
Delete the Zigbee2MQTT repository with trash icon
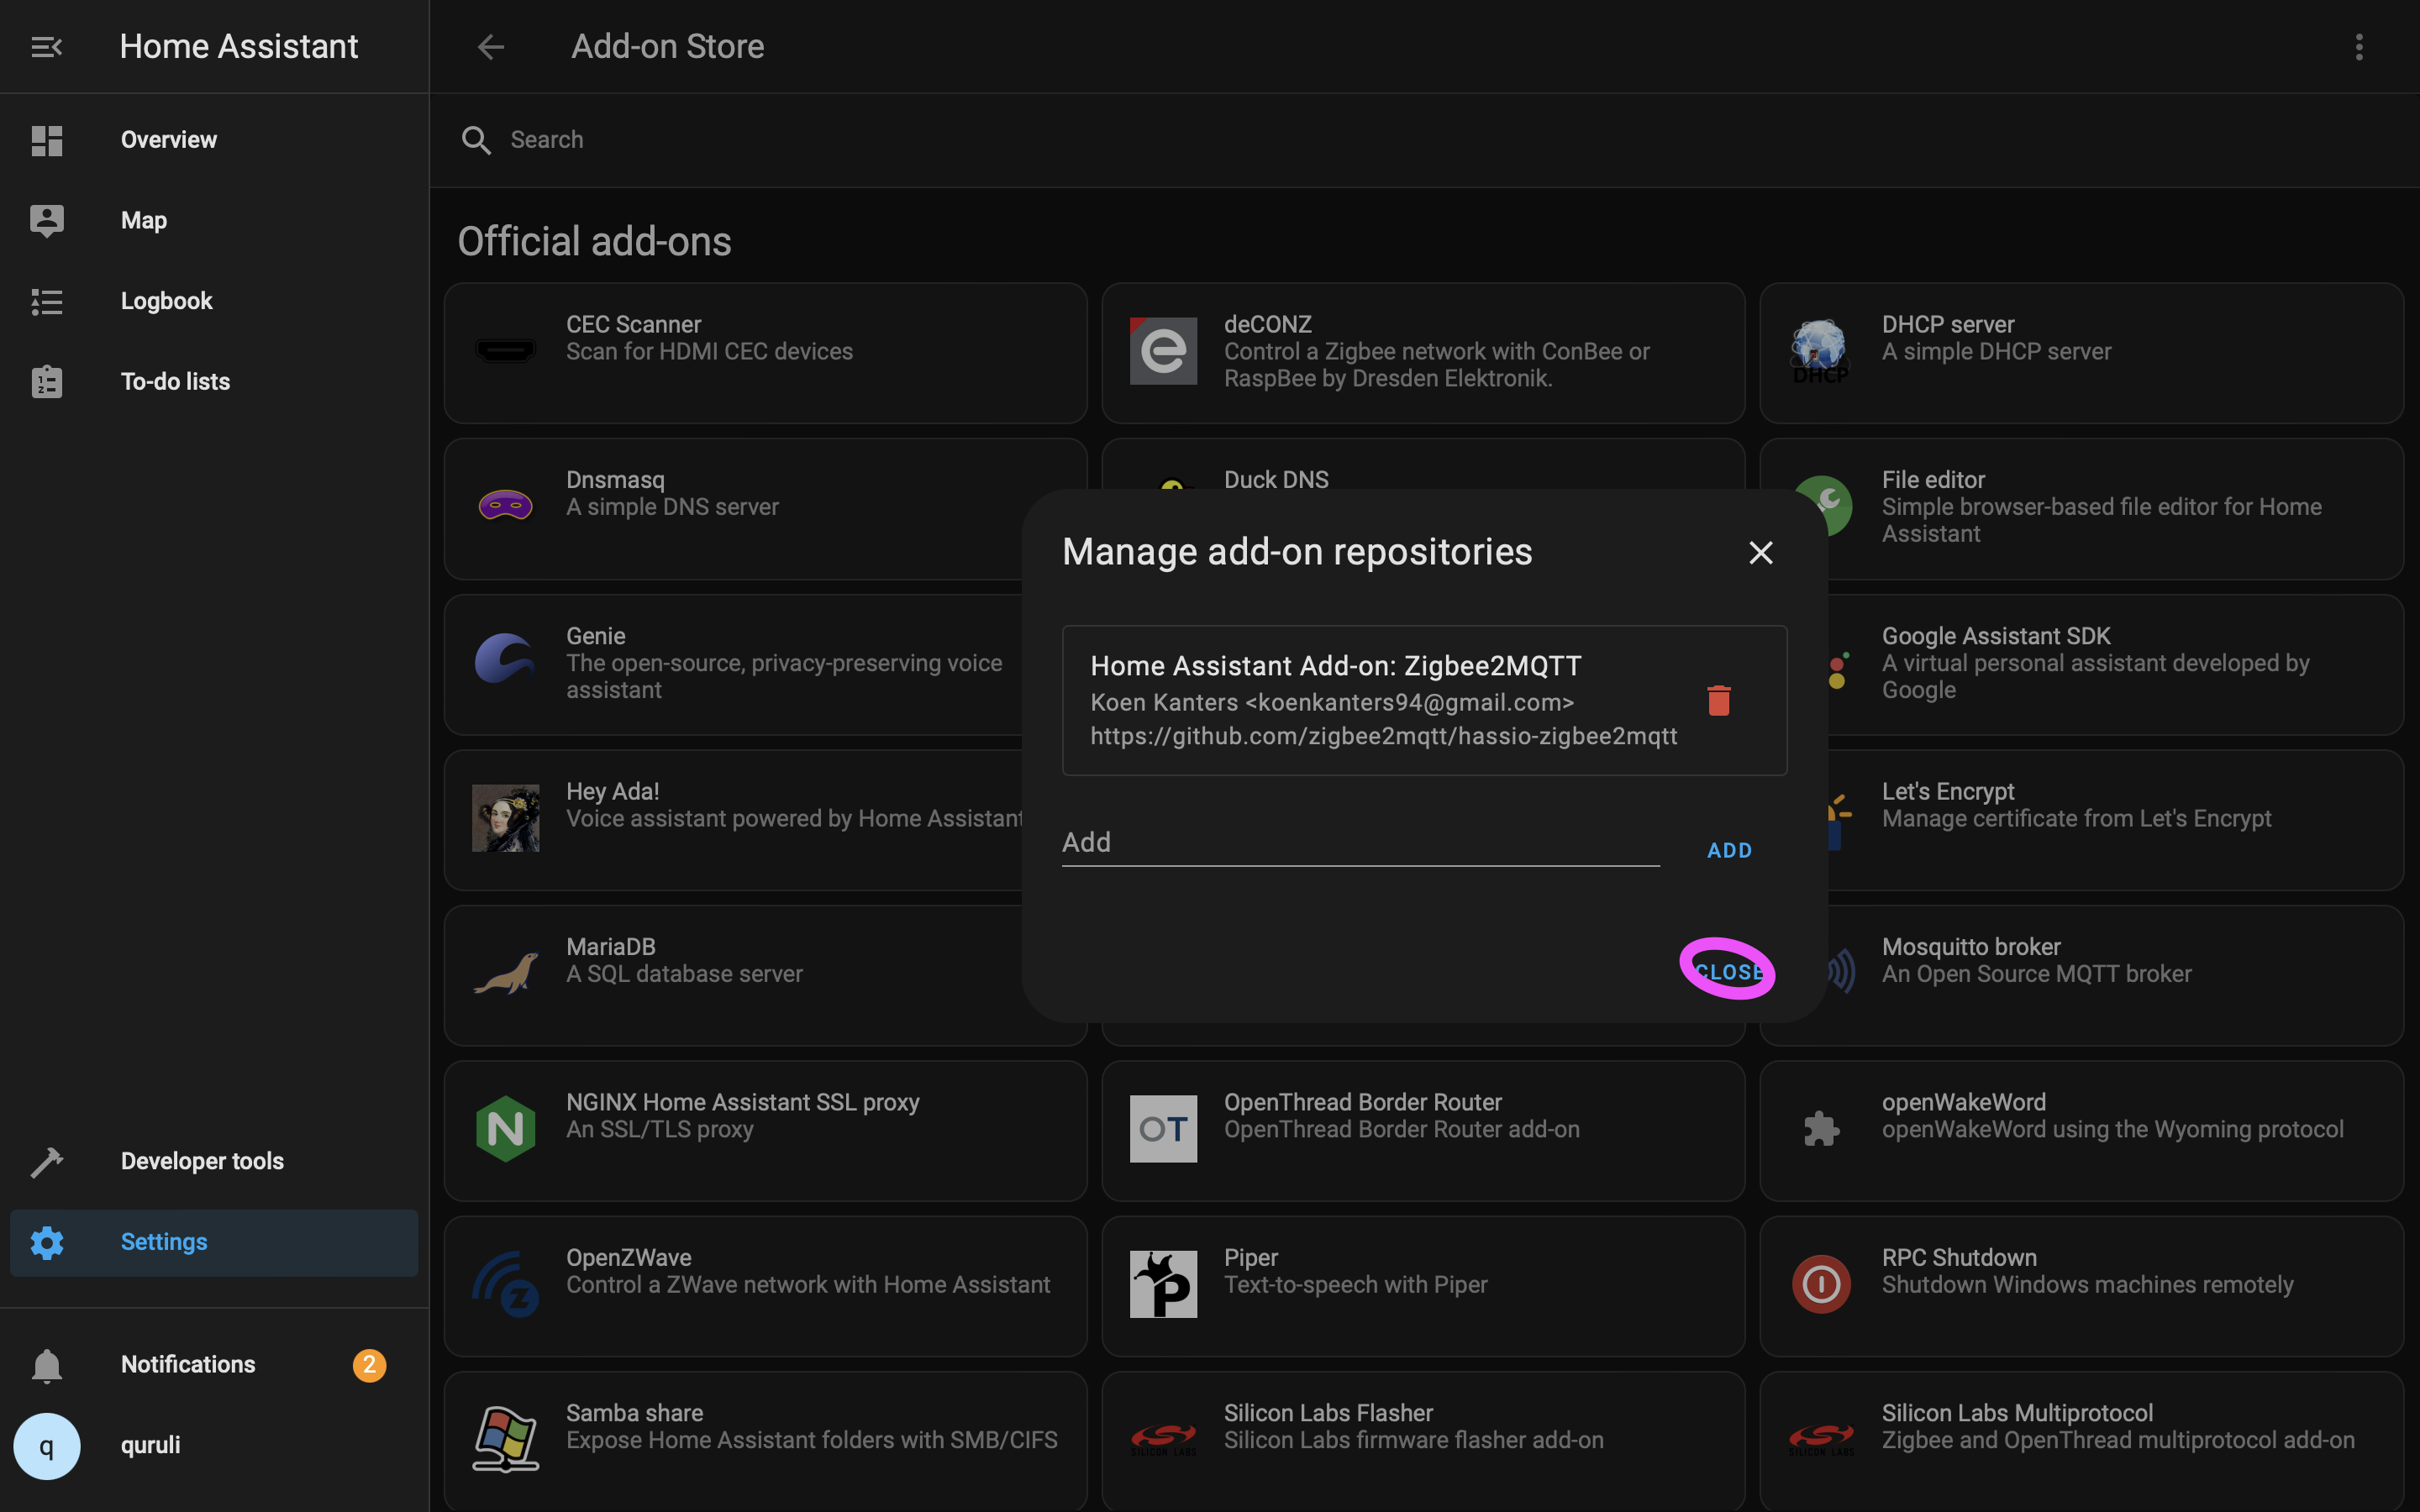click(x=1718, y=700)
